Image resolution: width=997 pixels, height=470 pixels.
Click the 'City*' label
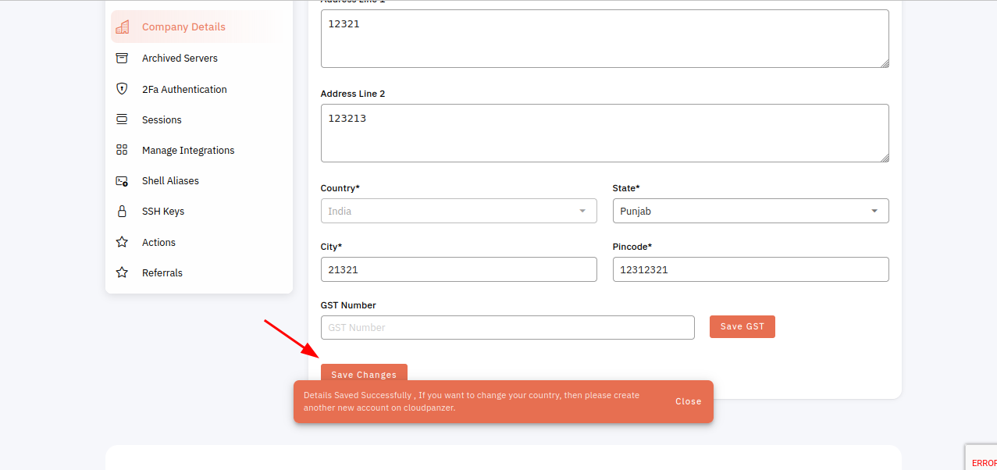(x=332, y=247)
